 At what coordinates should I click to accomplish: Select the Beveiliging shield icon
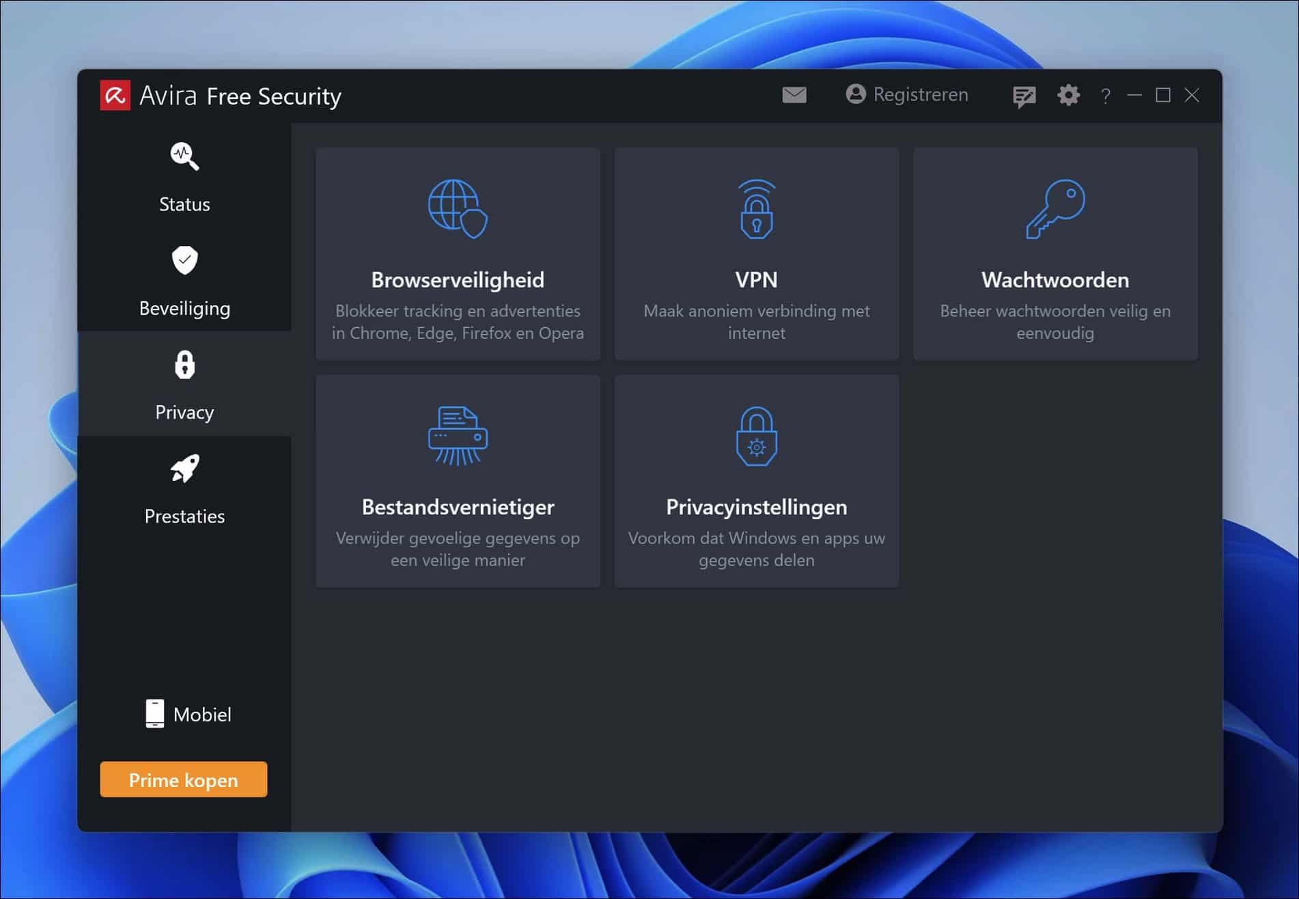coord(184,260)
